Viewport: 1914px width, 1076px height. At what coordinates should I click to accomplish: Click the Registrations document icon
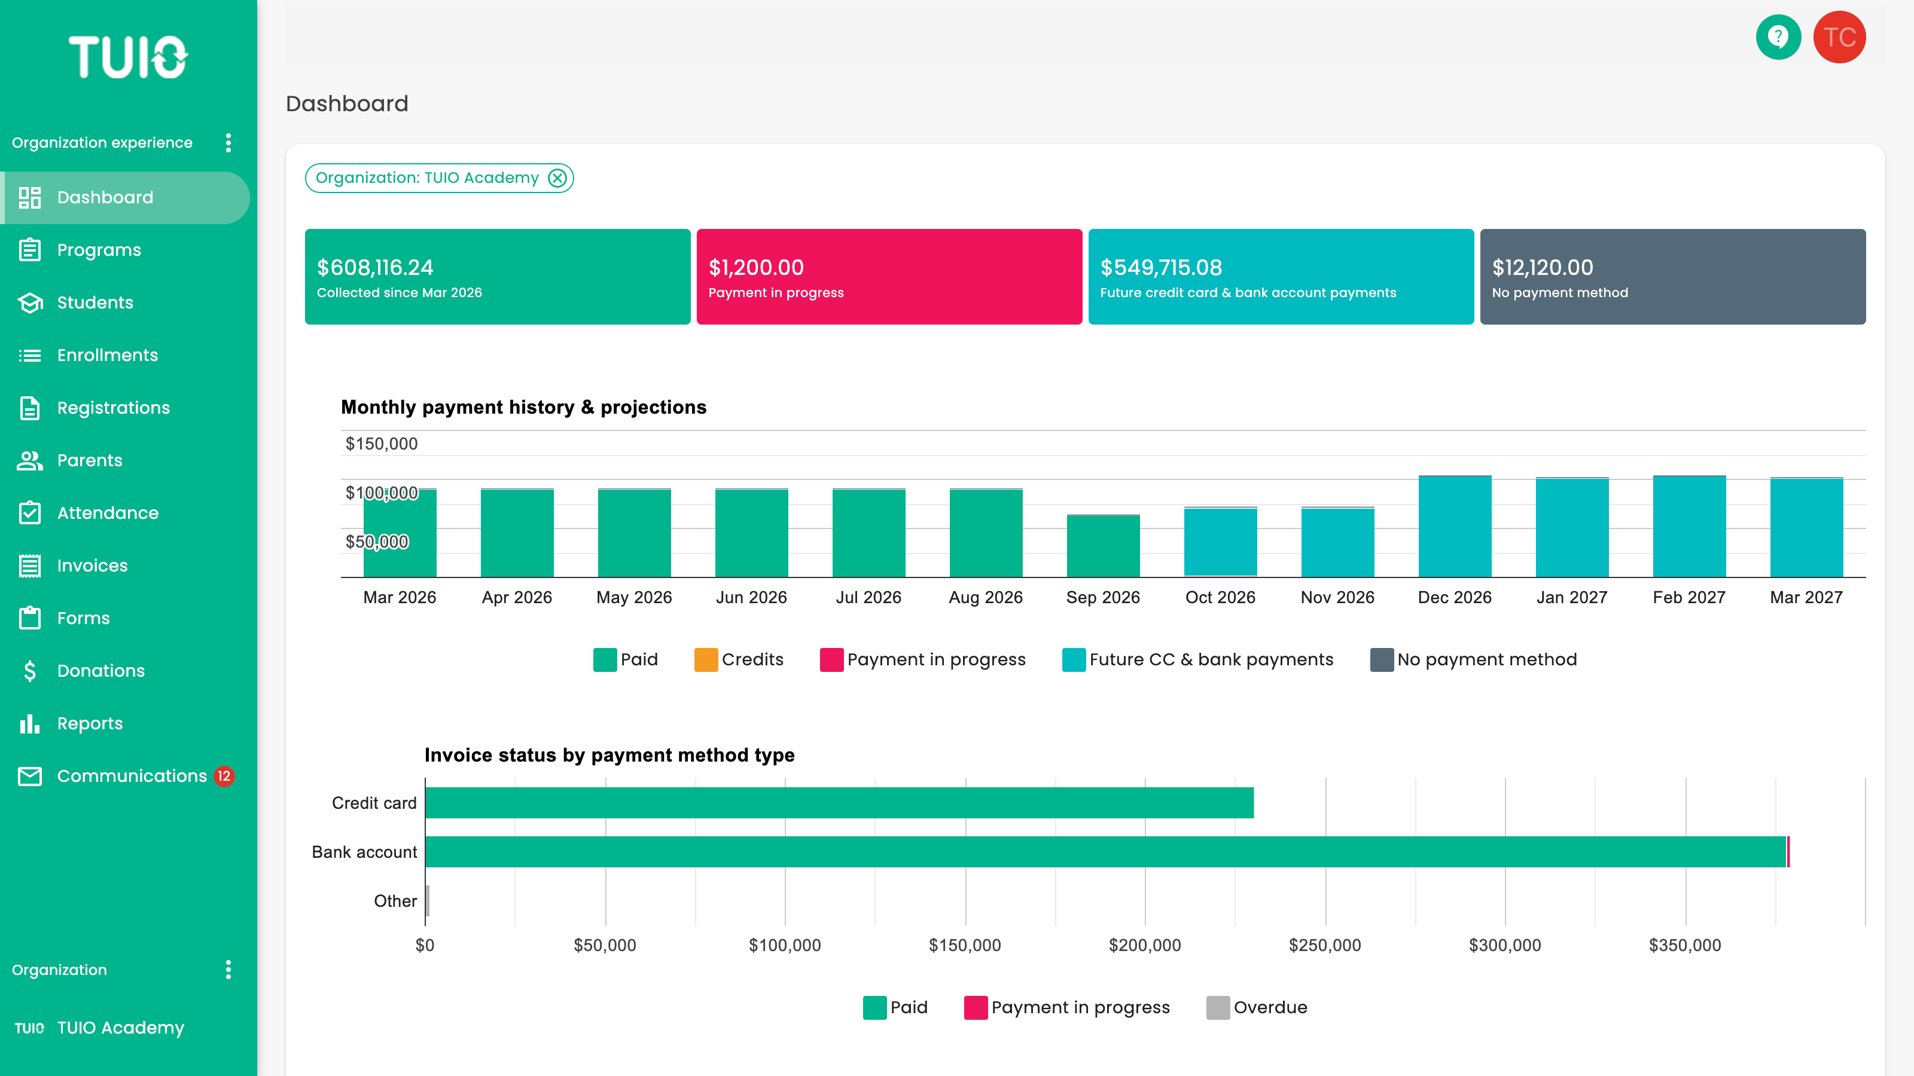(x=30, y=408)
